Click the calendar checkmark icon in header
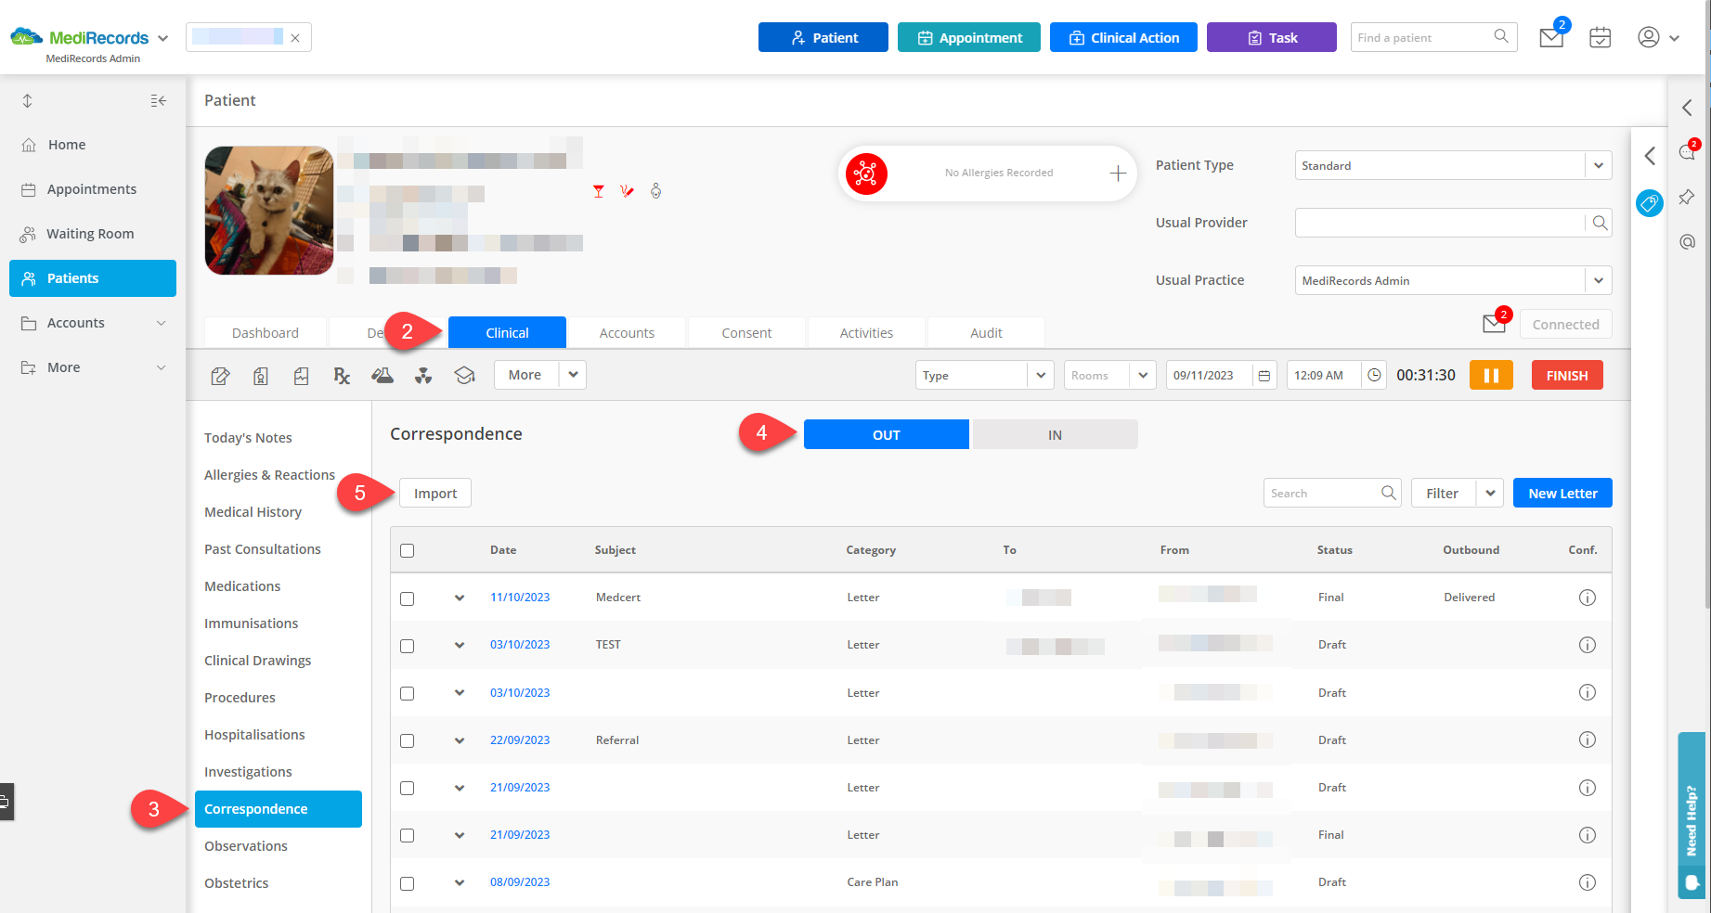This screenshot has width=1711, height=913. [1600, 38]
